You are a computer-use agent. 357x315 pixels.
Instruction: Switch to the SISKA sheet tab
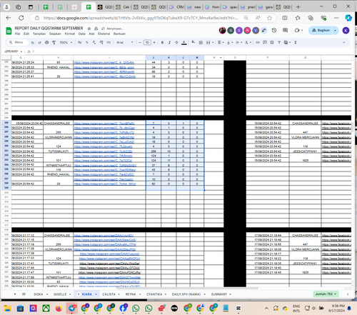coord(39,294)
